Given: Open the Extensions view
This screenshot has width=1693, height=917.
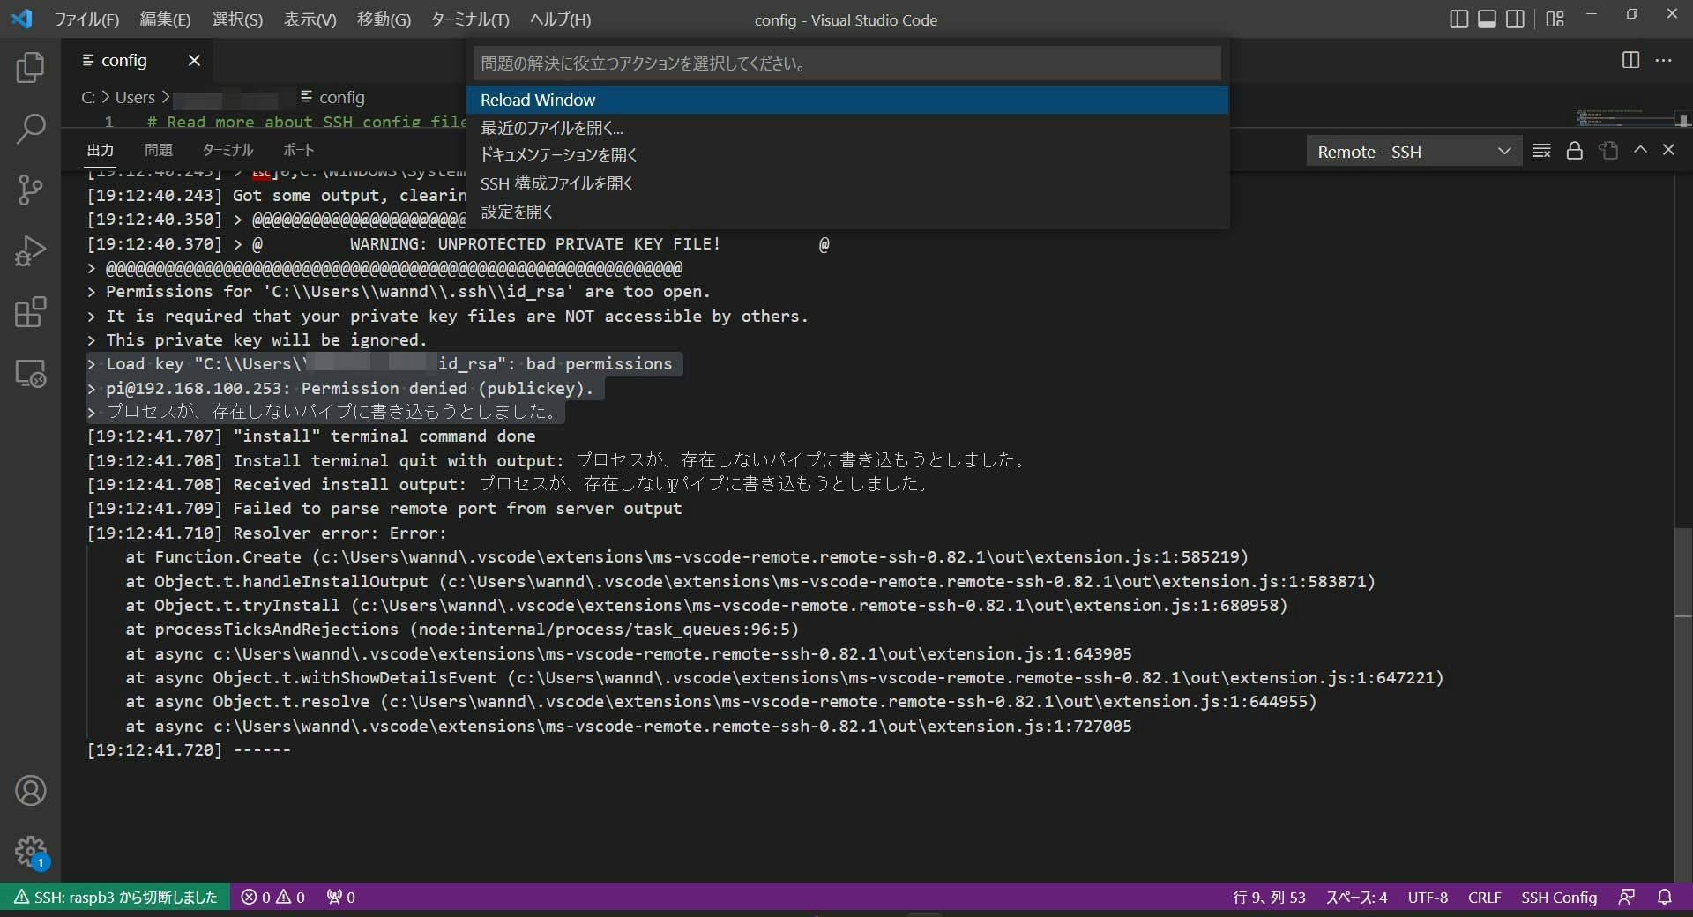Looking at the screenshot, I should [31, 312].
